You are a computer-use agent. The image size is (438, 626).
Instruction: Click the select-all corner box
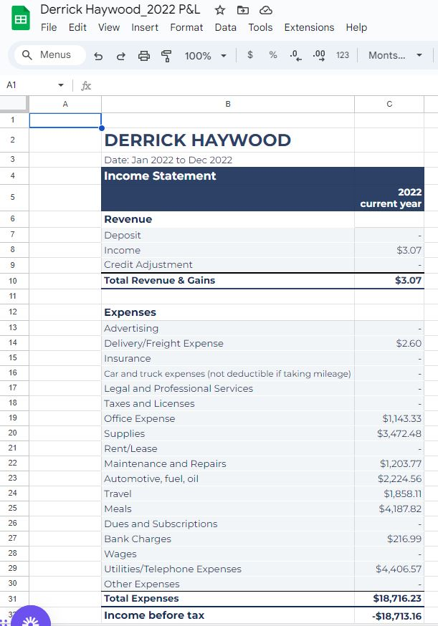(14, 104)
